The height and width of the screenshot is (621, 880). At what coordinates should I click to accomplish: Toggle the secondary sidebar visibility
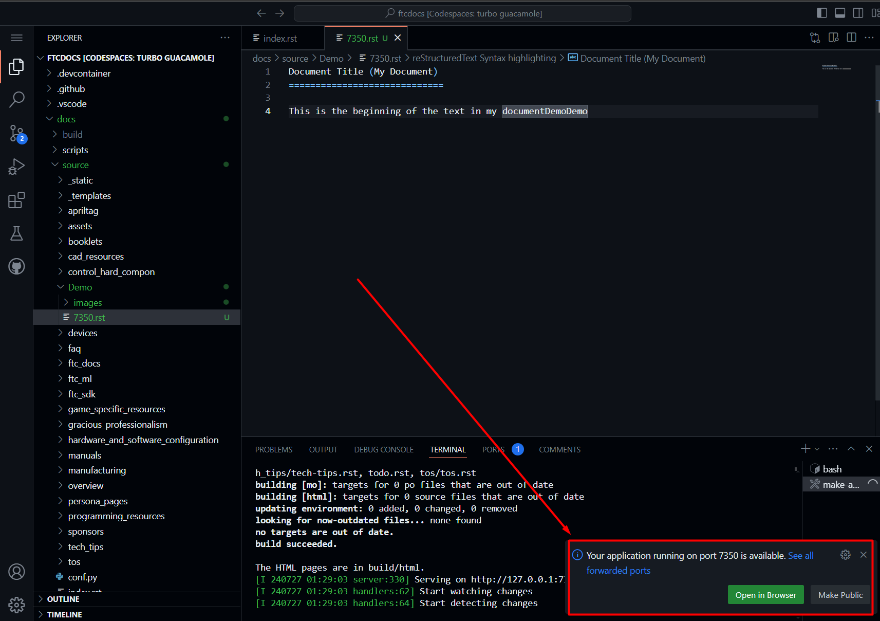coord(858,13)
